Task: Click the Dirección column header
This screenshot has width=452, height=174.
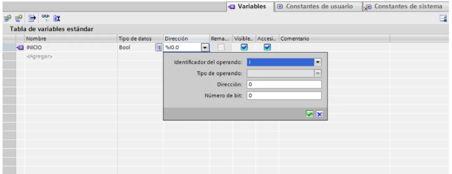Action: click(x=186, y=39)
